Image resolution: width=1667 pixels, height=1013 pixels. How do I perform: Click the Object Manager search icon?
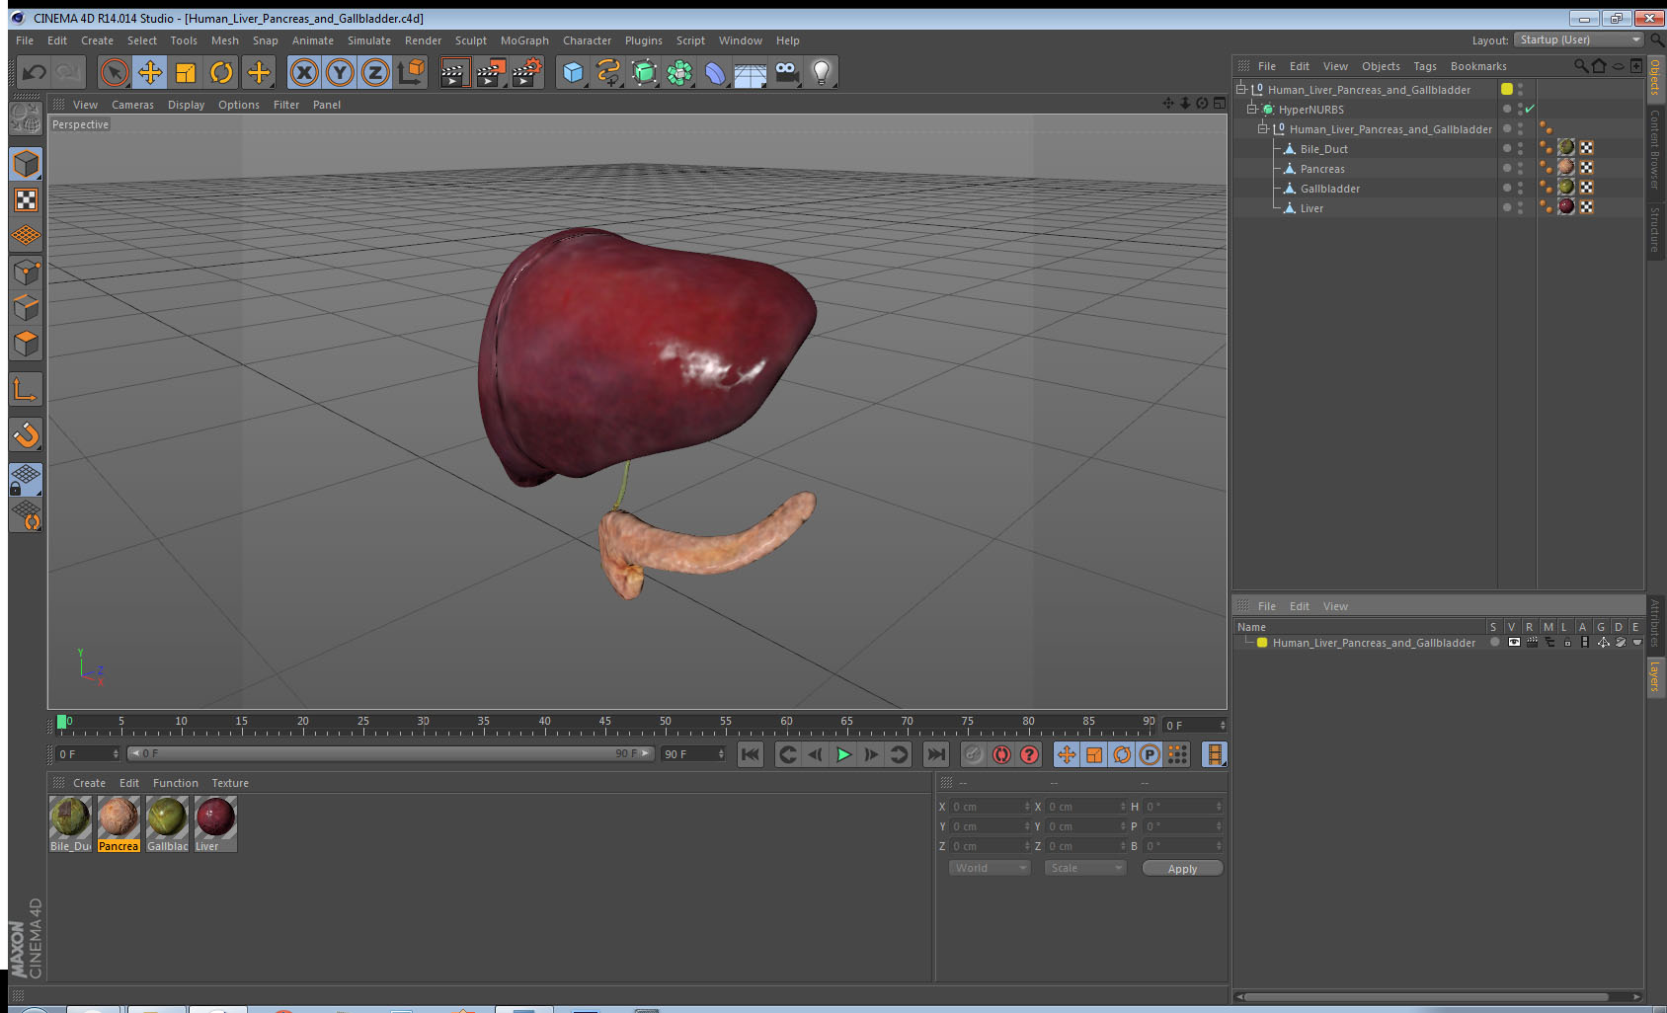click(x=1580, y=66)
